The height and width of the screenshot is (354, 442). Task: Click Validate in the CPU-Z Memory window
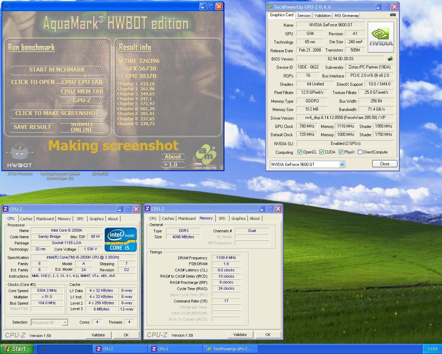point(240,335)
